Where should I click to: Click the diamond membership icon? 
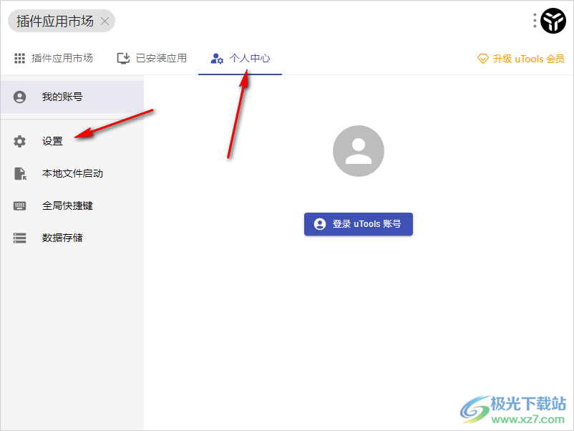pos(483,59)
